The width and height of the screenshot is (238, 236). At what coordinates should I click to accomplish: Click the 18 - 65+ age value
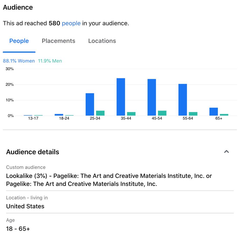[x=18, y=229]
